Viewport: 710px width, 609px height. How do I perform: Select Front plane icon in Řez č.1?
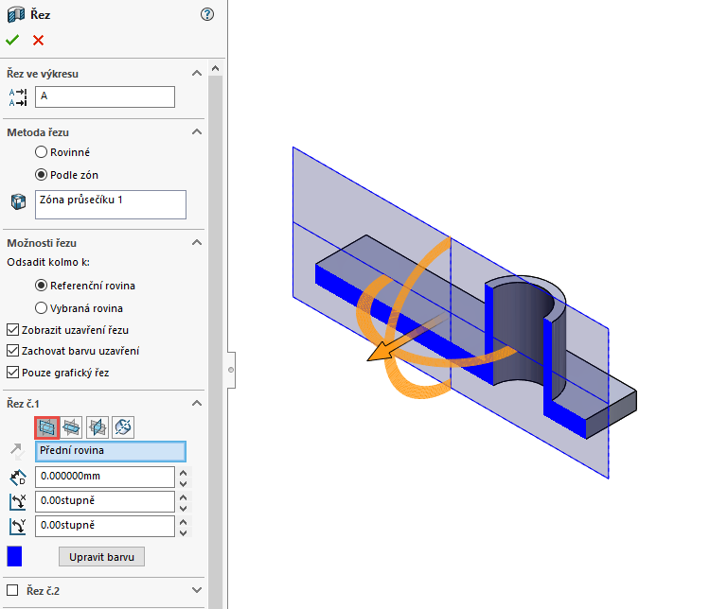point(47,427)
